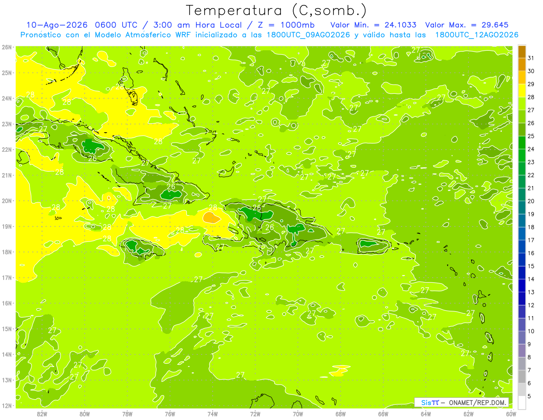Screen dimensions: 543x420
Task: Click the '18N' latitude label
Action: coord(7,252)
